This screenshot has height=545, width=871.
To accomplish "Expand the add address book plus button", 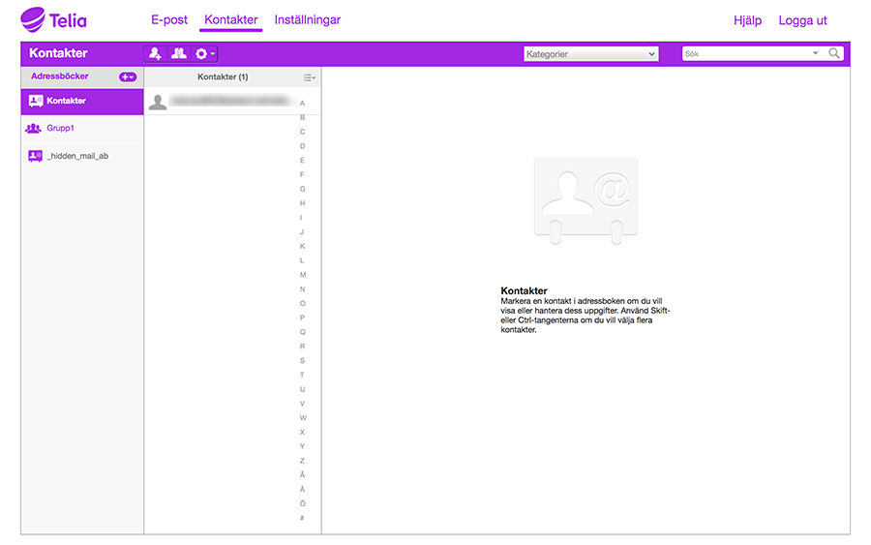I will coord(128,76).
